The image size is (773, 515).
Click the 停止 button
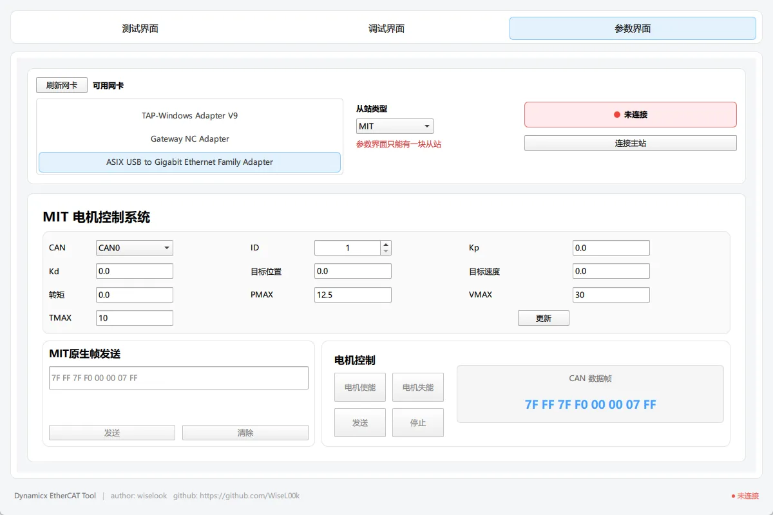[418, 423]
